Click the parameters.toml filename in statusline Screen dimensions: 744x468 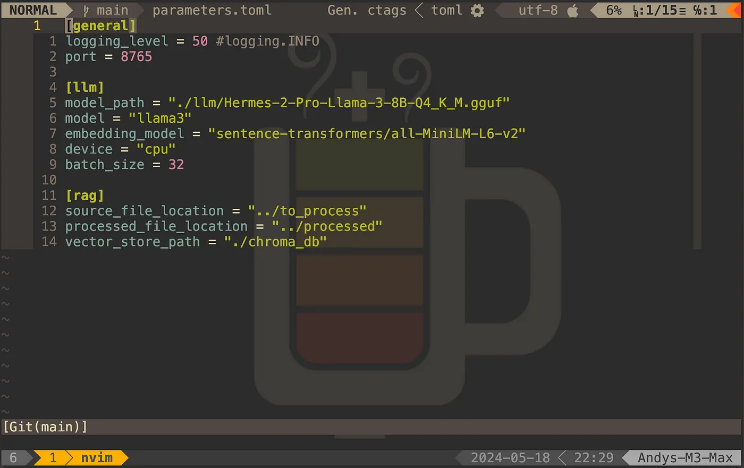212,11
